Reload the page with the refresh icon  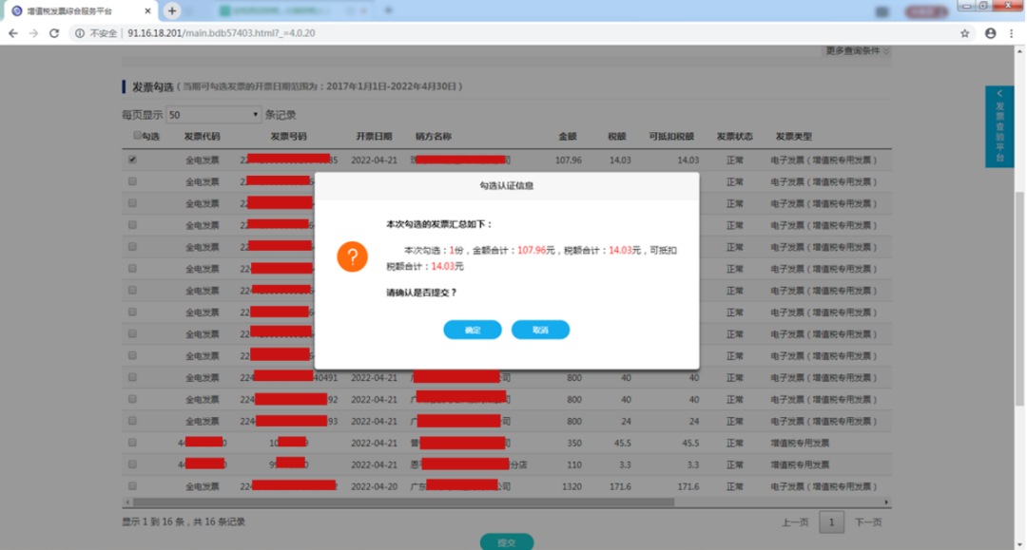click(54, 32)
